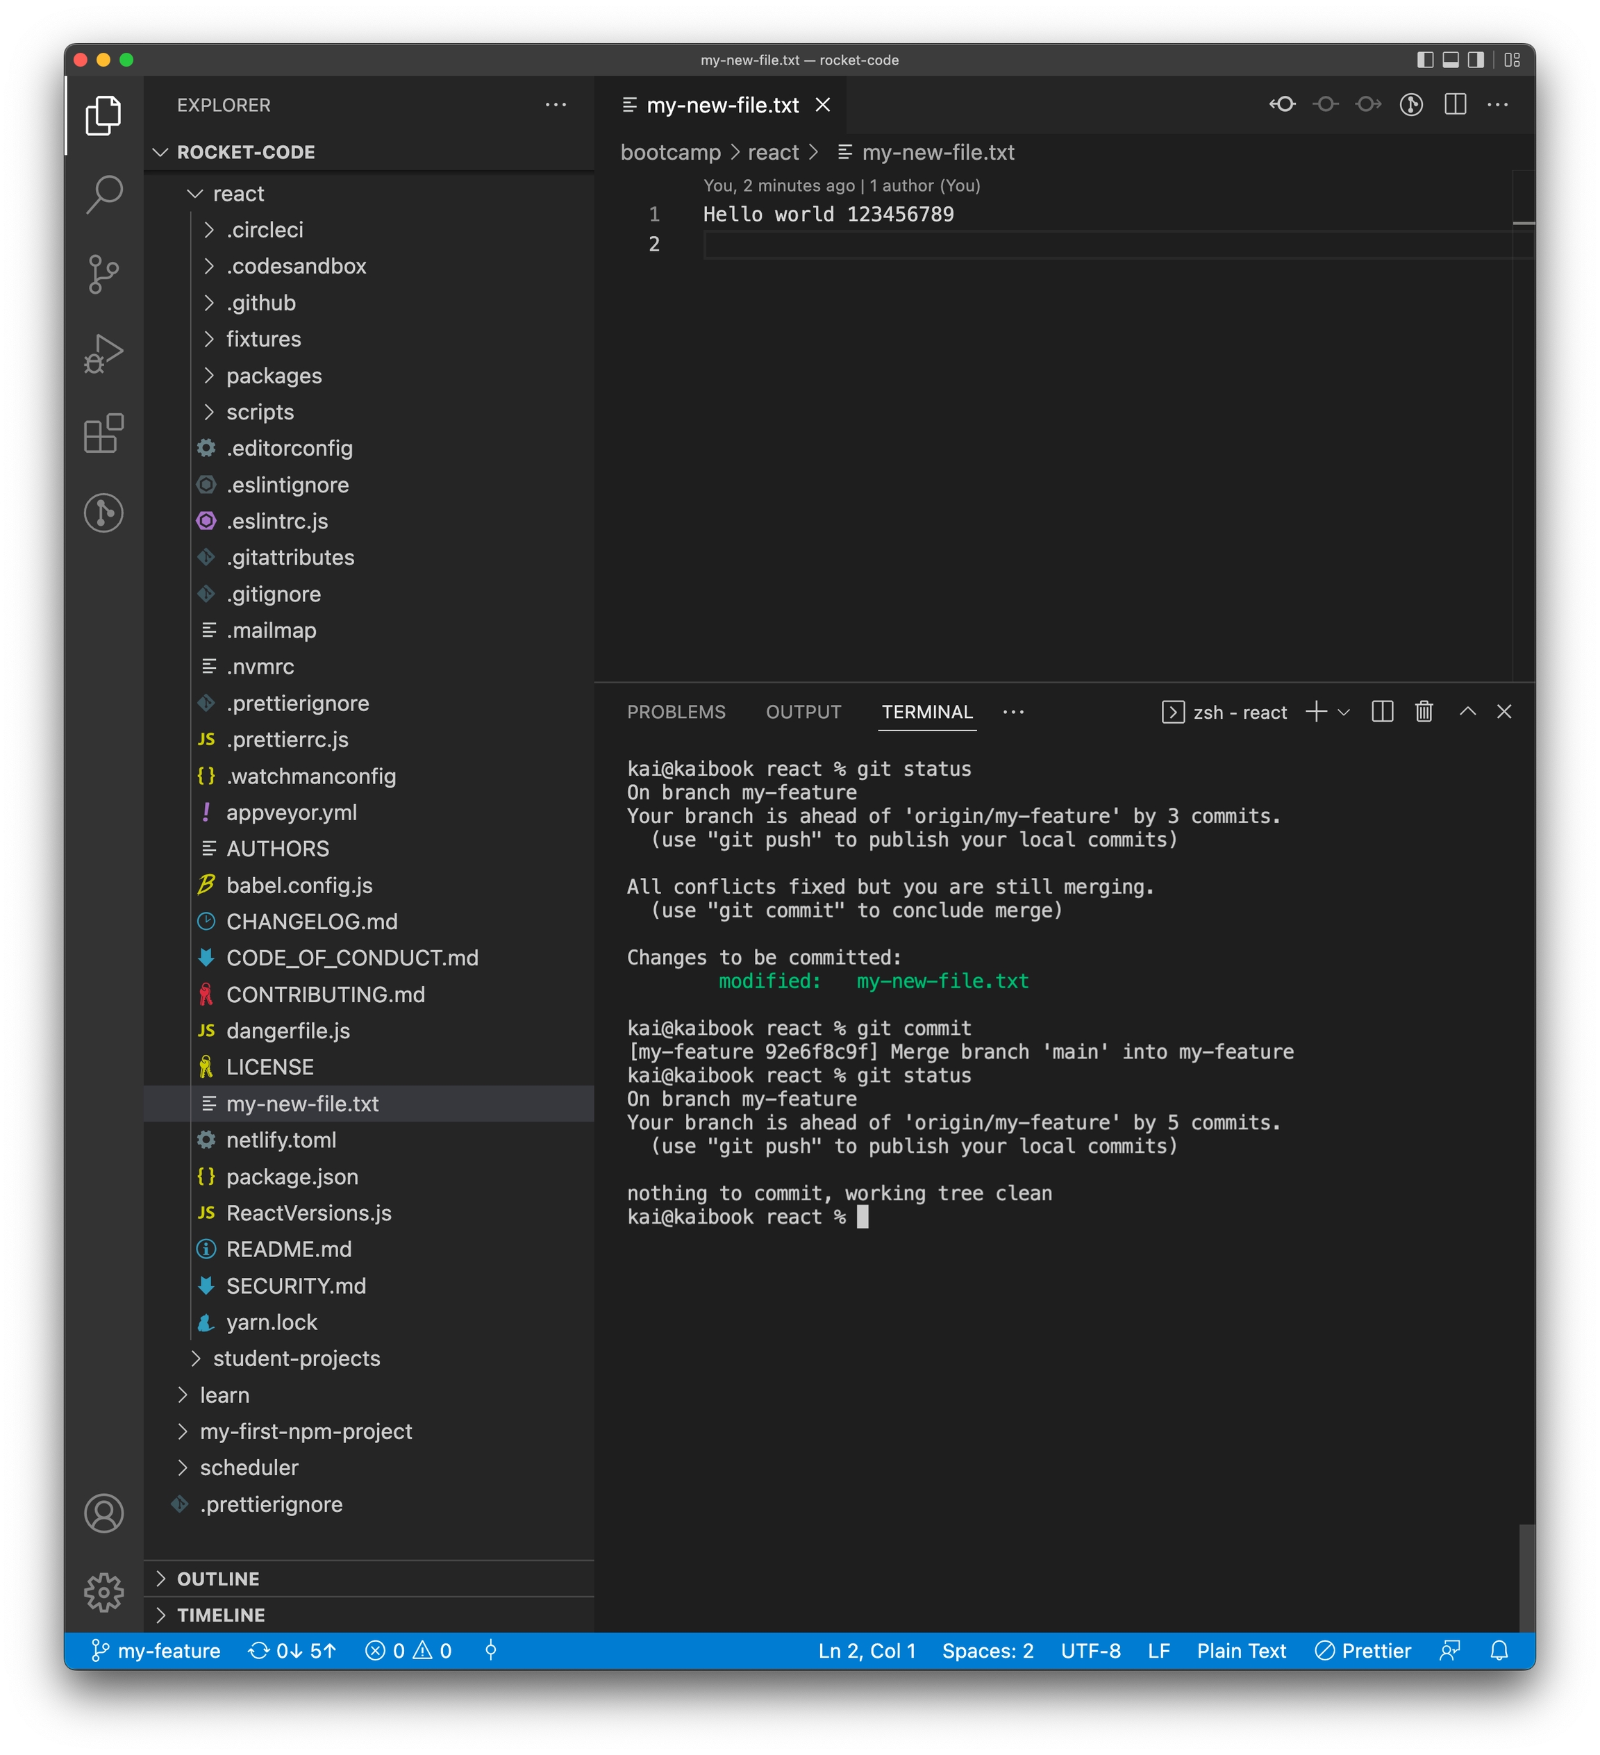
Task: Change end of line sequence LF
Action: click(x=1158, y=1652)
